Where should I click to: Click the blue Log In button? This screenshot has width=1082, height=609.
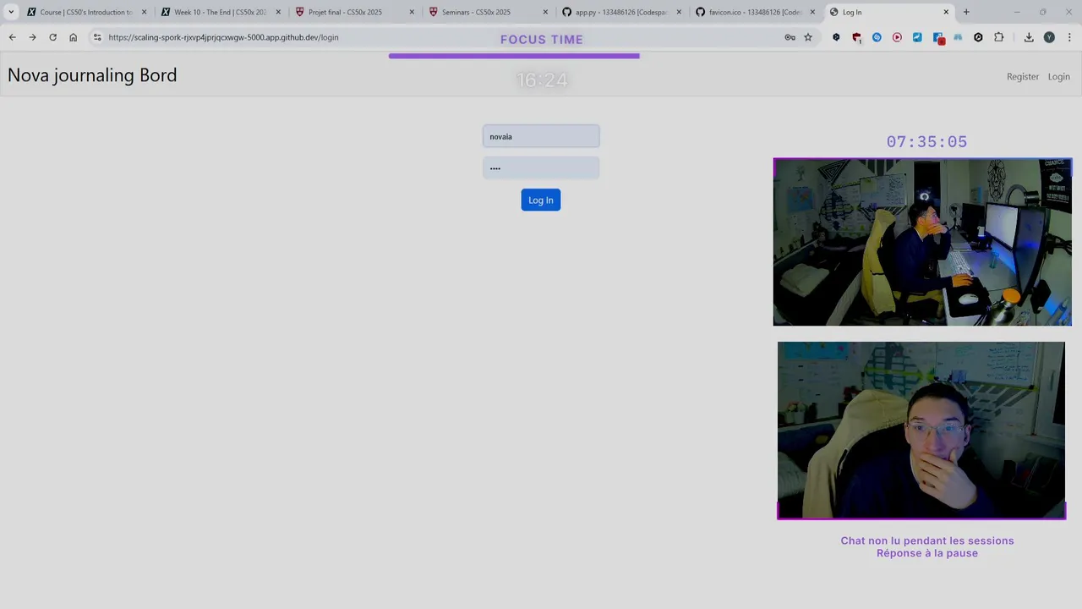click(x=541, y=200)
